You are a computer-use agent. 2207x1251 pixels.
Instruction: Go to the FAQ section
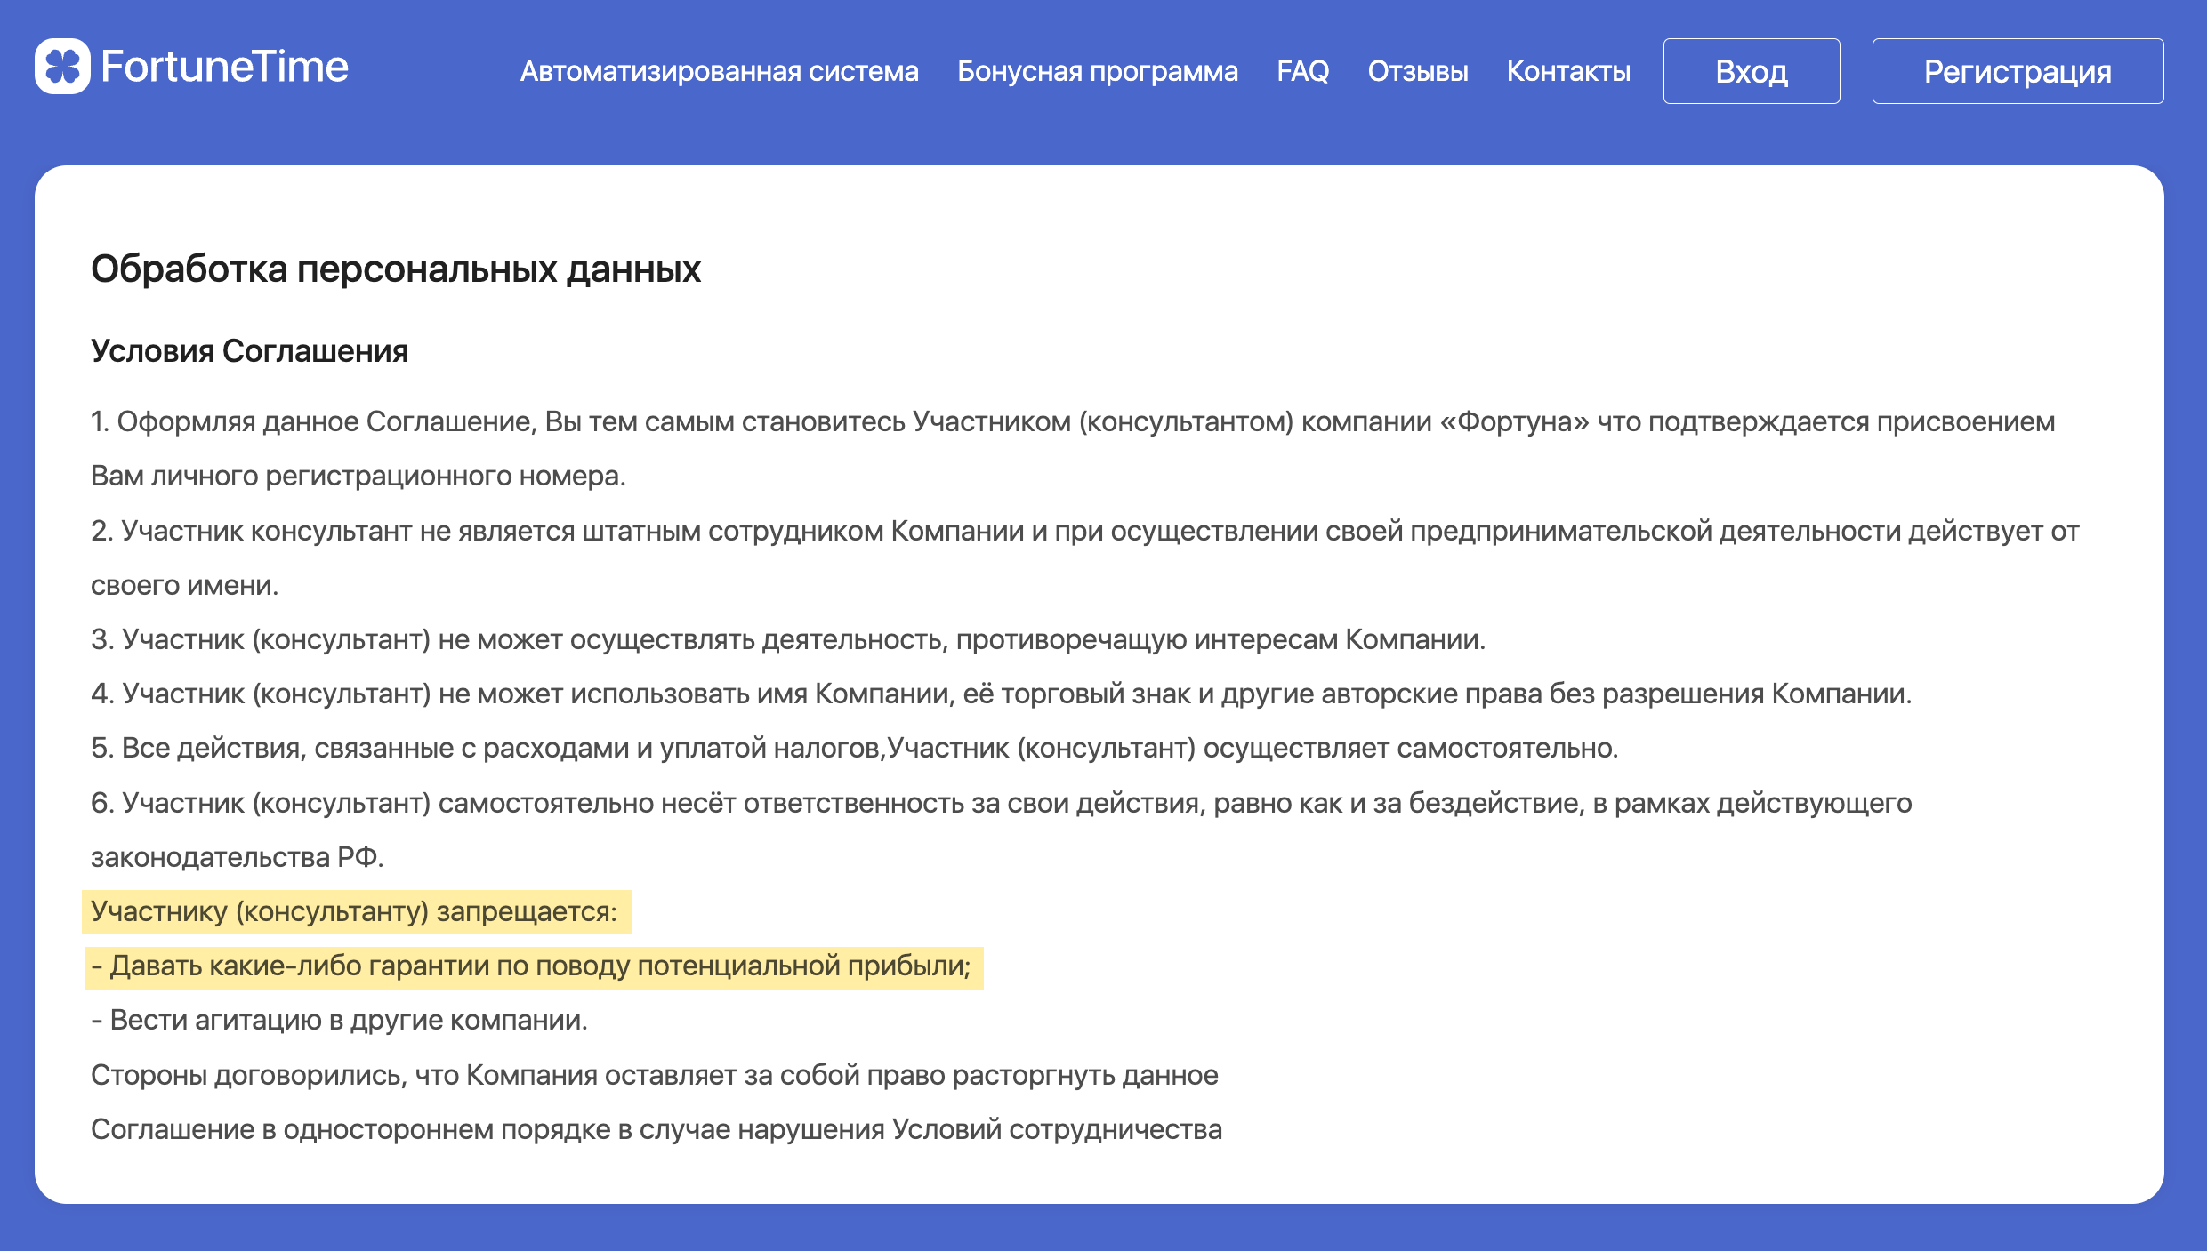tap(1302, 71)
